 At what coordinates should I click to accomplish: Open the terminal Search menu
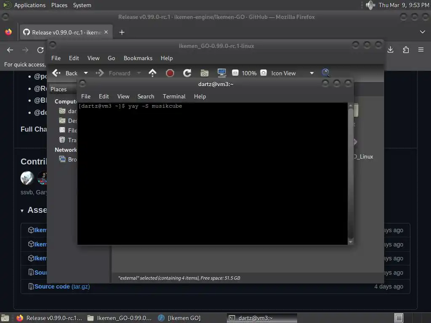[146, 96]
